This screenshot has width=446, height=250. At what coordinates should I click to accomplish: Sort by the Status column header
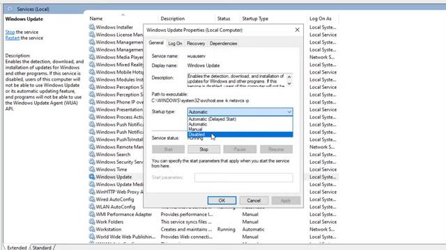(224, 19)
